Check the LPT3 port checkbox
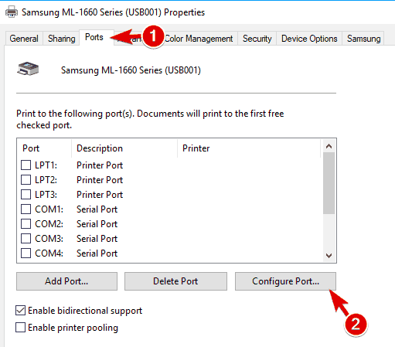Screen dimensions: 395x347 26,195
